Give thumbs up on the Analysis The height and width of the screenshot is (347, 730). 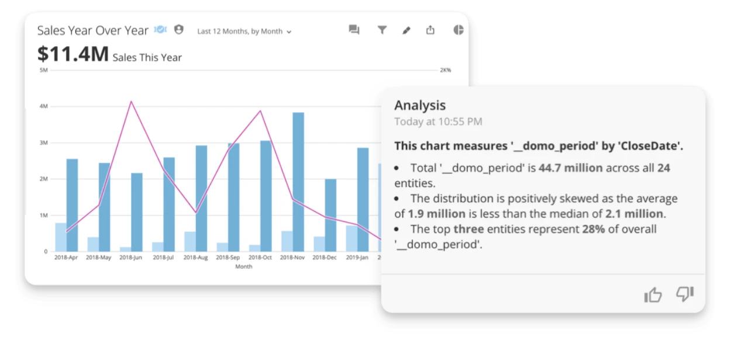point(653,294)
